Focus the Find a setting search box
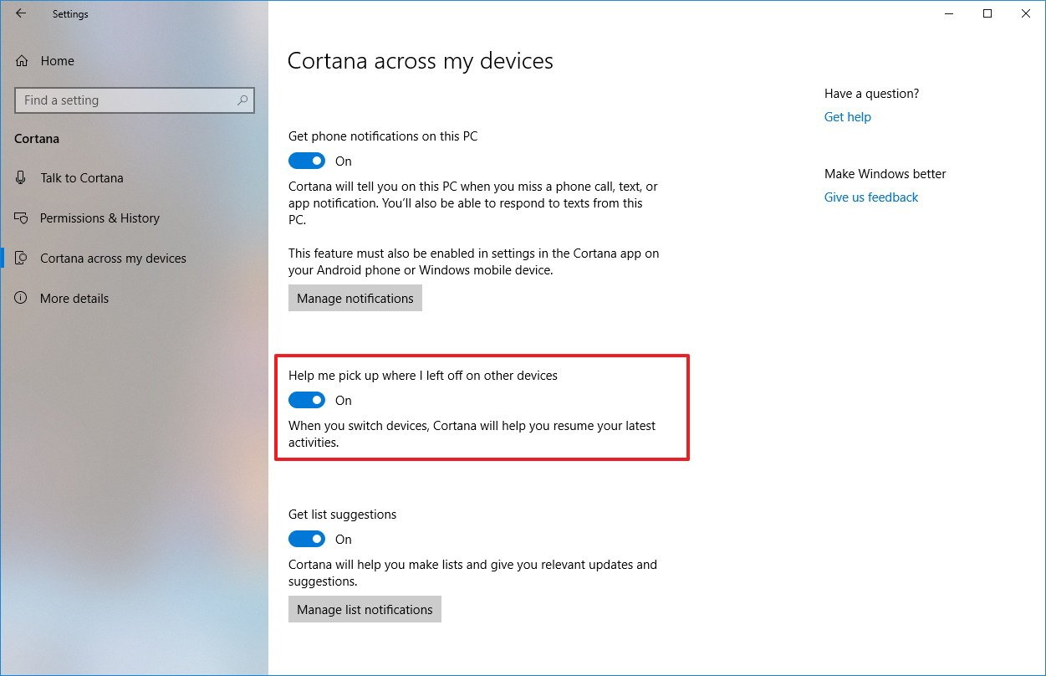Viewport: 1046px width, 676px height. coord(135,100)
